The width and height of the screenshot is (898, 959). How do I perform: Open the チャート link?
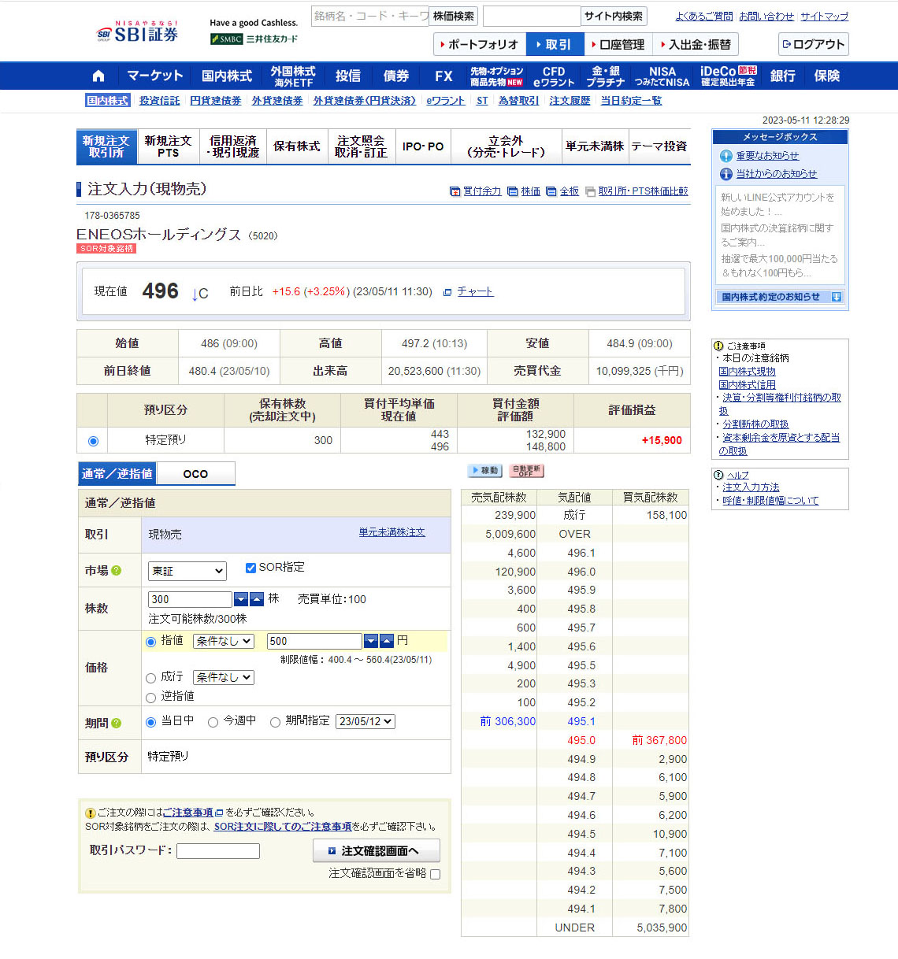point(475,291)
